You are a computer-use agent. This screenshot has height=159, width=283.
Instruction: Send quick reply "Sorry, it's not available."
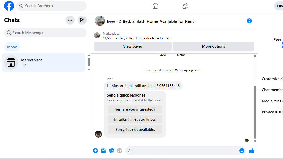(135, 130)
